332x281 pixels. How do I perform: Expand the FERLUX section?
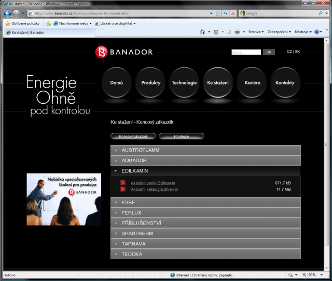click(205, 213)
